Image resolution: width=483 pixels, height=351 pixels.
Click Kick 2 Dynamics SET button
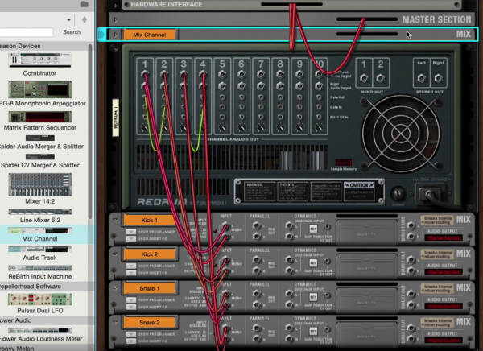coord(313,263)
